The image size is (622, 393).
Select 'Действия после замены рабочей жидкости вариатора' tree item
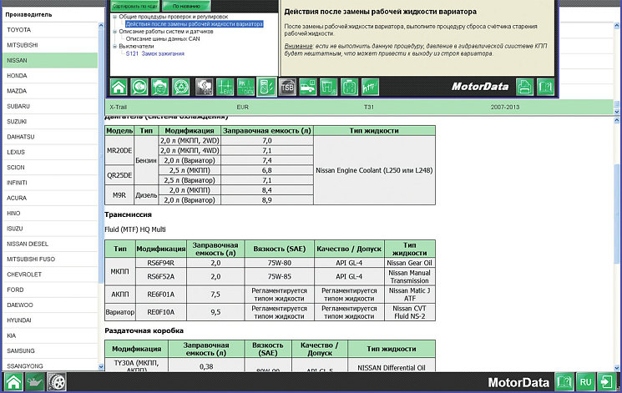[194, 24]
